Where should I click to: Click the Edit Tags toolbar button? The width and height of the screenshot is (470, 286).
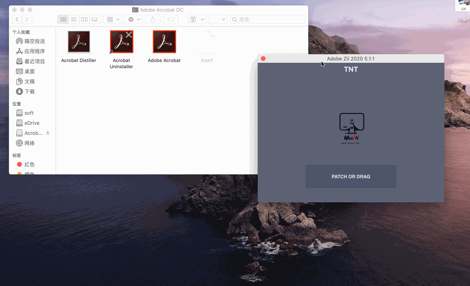click(171, 19)
